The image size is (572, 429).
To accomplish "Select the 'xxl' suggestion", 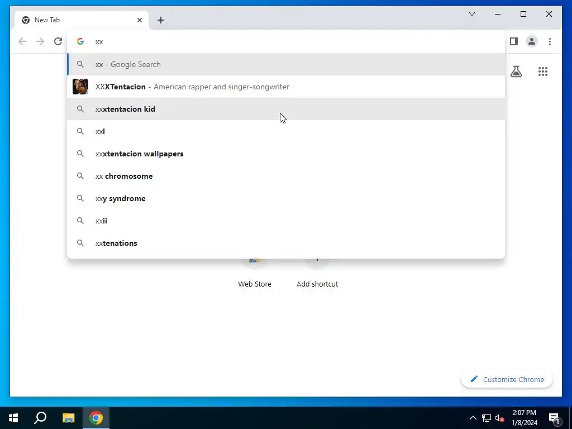I will click(x=286, y=131).
